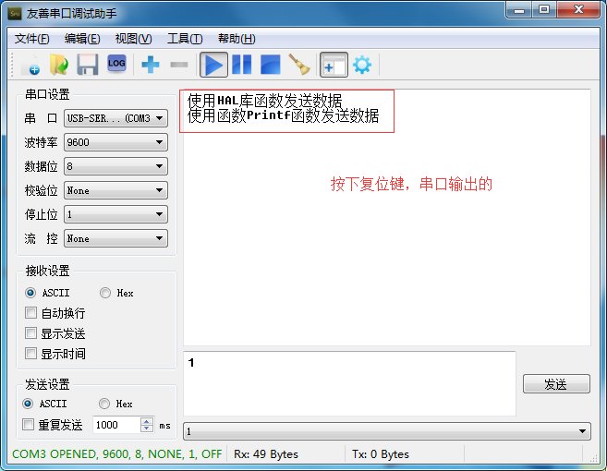This screenshot has height=471, width=607.
Task: Click the application icon in title bar
Action: pyautogui.click(x=15, y=14)
